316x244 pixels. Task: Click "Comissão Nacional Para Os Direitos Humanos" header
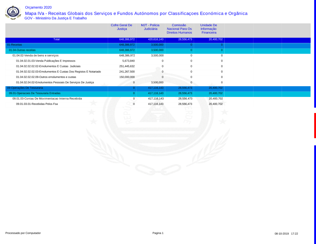point(179,29)
